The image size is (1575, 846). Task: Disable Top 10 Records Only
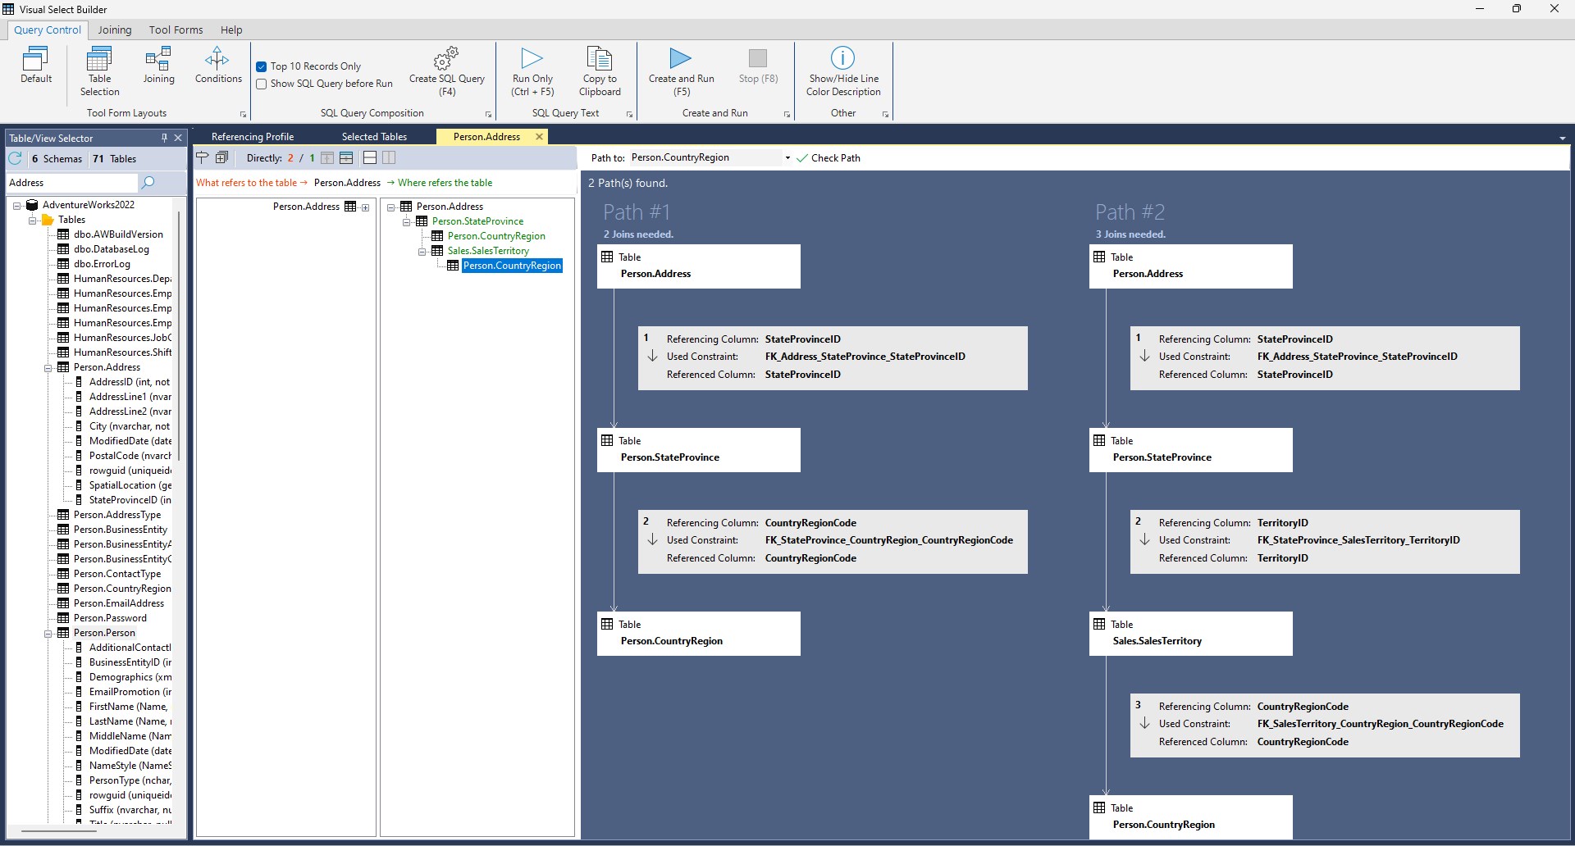(x=262, y=66)
